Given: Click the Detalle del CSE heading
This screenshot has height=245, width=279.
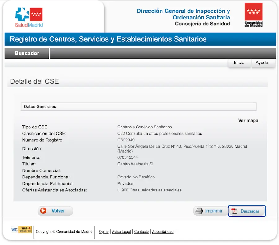Looking at the screenshot, I should click(x=34, y=81).
